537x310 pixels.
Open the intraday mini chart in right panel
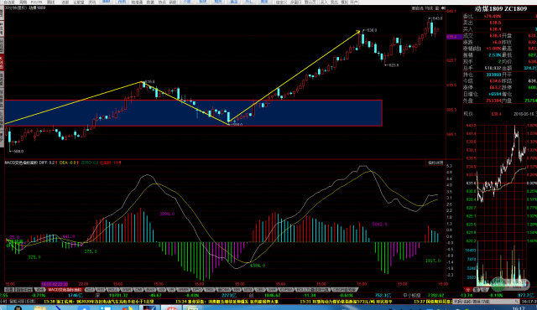click(502, 205)
